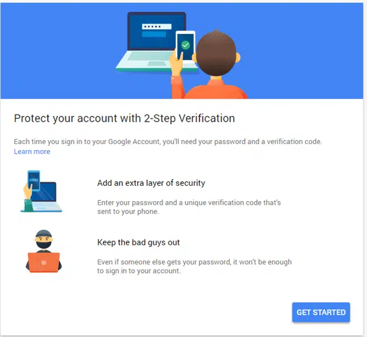Click the white phone held in hand
The width and height of the screenshot is (367, 337).
pyautogui.click(x=185, y=45)
